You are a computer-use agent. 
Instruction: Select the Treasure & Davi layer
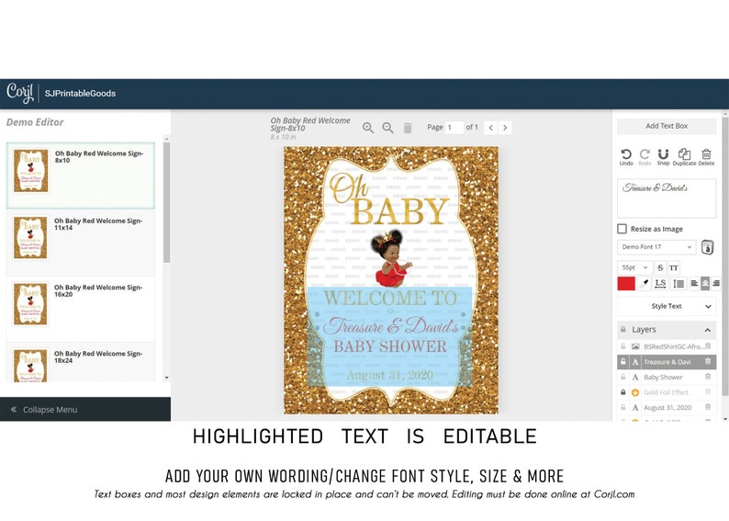point(667,361)
